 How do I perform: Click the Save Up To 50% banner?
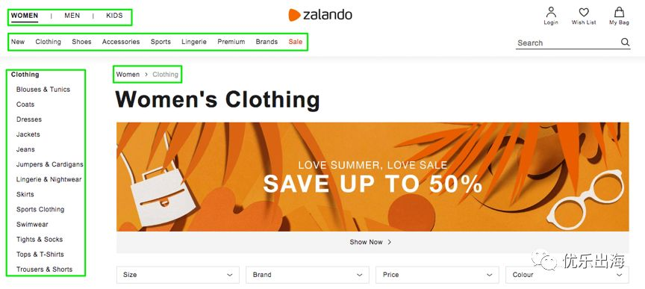click(x=373, y=177)
